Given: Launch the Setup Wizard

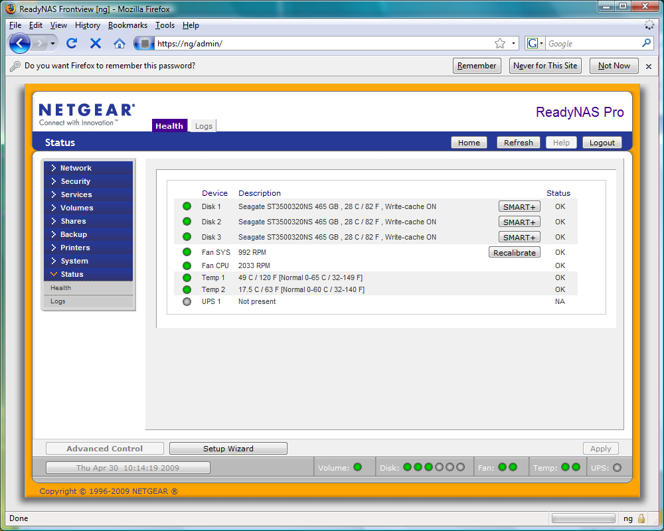Looking at the screenshot, I should (228, 449).
